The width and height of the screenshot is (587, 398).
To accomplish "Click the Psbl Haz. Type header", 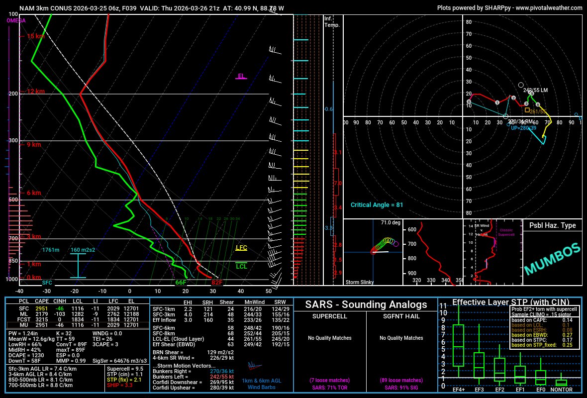I will coord(552,225).
